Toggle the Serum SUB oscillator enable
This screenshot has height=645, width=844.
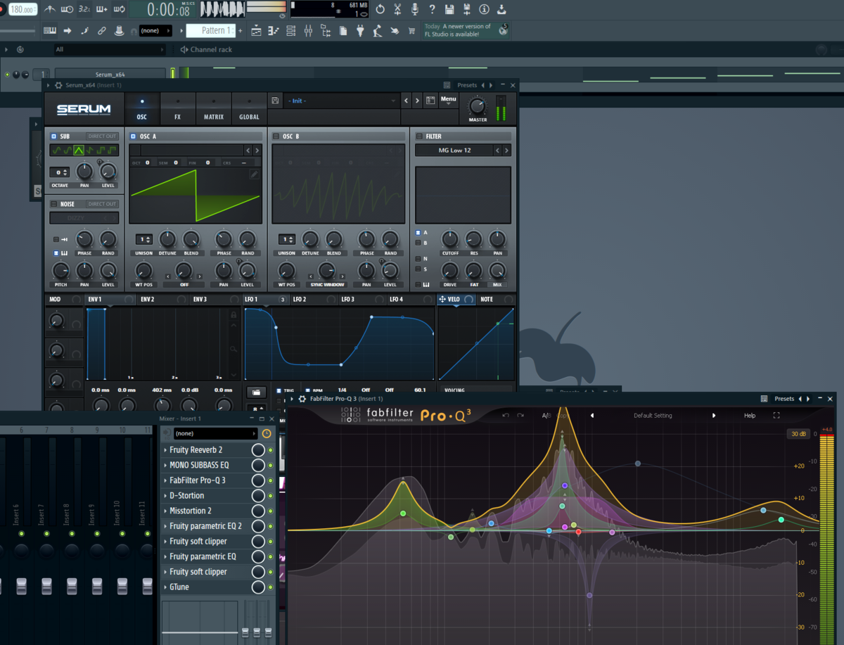pyautogui.click(x=53, y=136)
